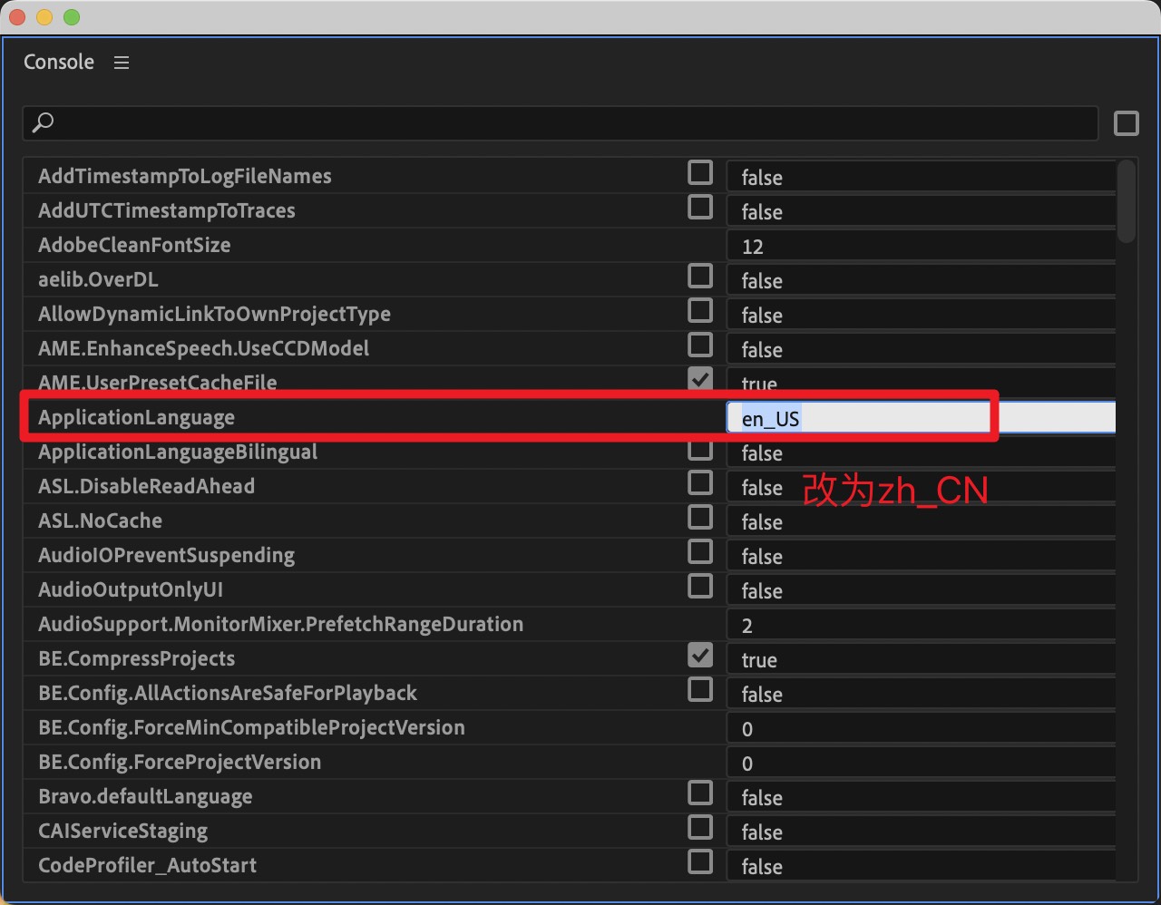Select the CAIServiceStaging label
1161x905 pixels.
[x=122, y=832]
